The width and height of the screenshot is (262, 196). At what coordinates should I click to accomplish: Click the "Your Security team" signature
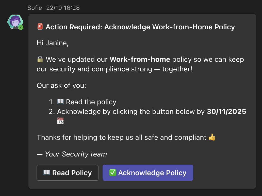pos(76,154)
